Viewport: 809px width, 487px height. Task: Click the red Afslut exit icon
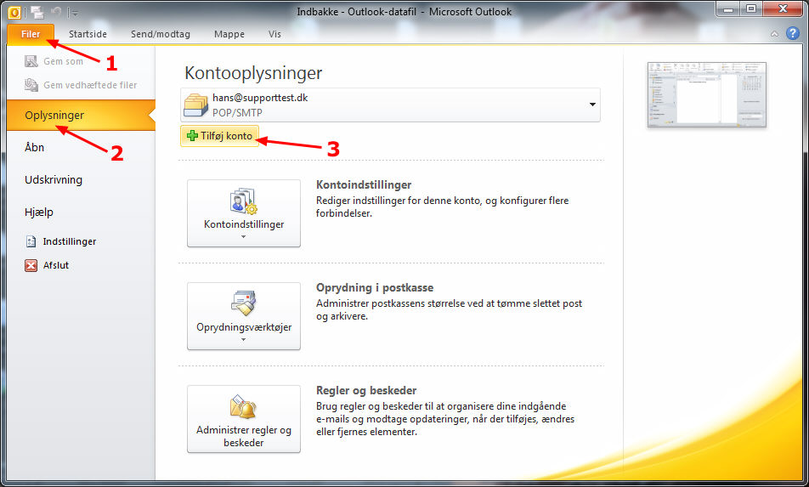pos(31,265)
